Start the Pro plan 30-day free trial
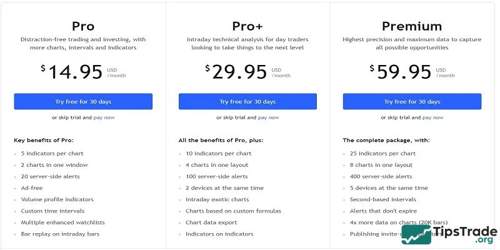 tap(83, 101)
